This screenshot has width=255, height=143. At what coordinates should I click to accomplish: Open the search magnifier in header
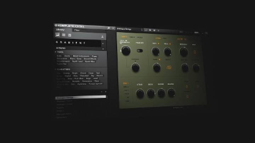(109, 28)
